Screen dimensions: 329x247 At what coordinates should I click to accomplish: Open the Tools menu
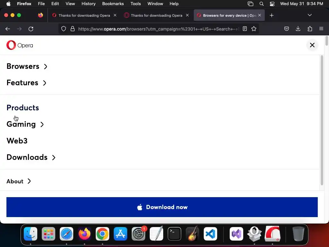[136, 4]
